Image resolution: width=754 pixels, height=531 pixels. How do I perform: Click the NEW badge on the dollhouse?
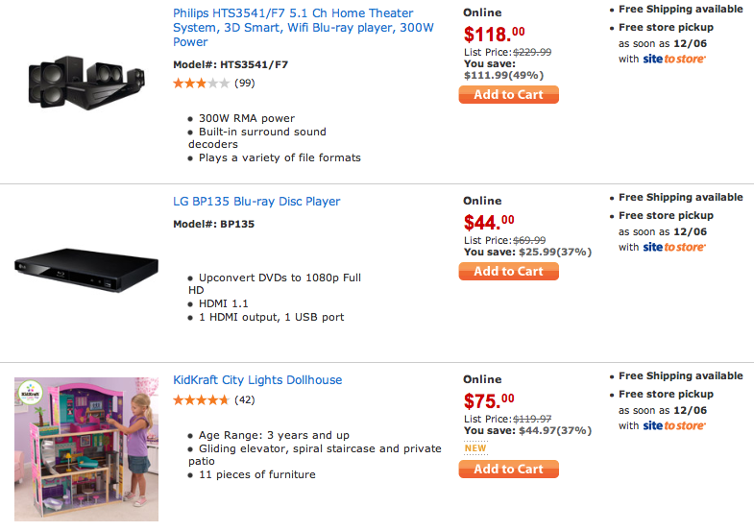pyautogui.click(x=475, y=448)
